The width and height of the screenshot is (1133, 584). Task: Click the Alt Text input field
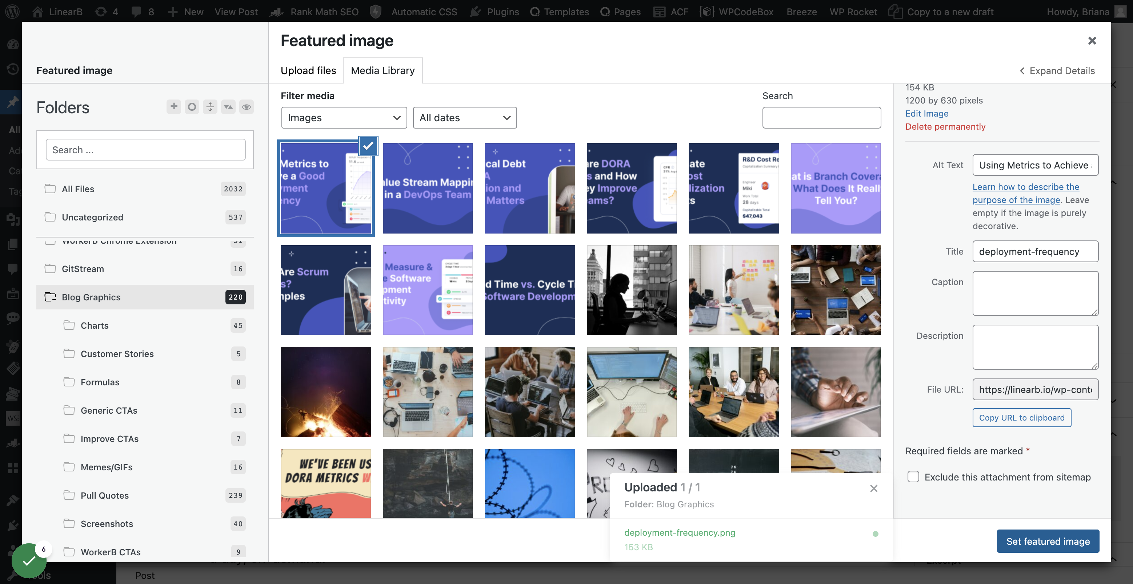click(x=1035, y=165)
